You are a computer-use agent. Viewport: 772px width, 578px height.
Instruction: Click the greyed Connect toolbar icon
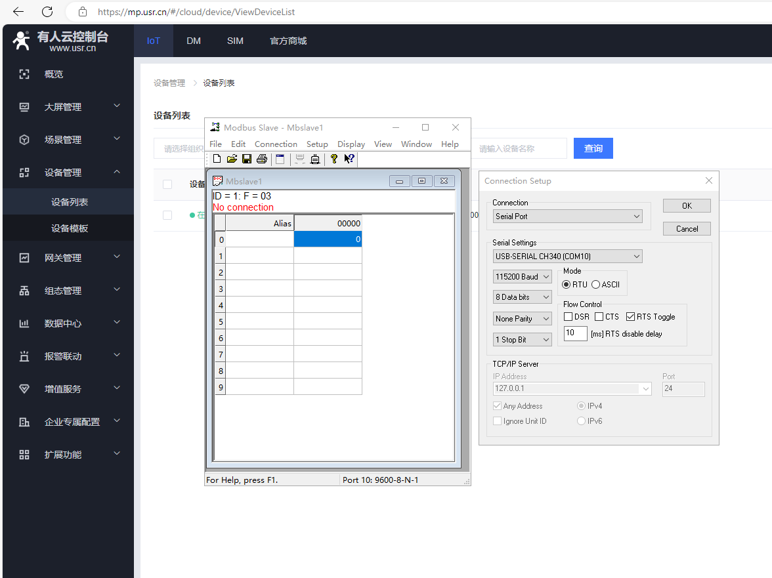pos(300,159)
